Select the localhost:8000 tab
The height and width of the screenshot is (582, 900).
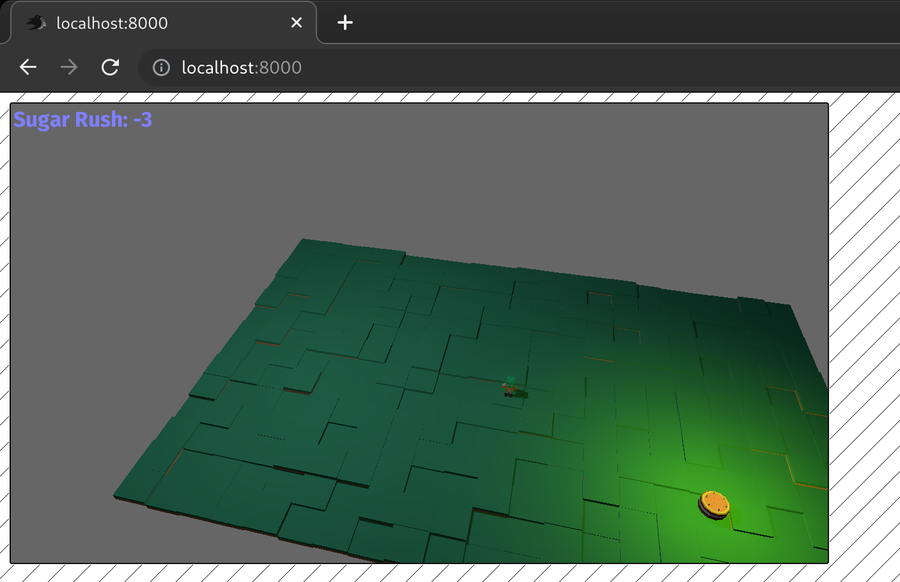(x=164, y=23)
